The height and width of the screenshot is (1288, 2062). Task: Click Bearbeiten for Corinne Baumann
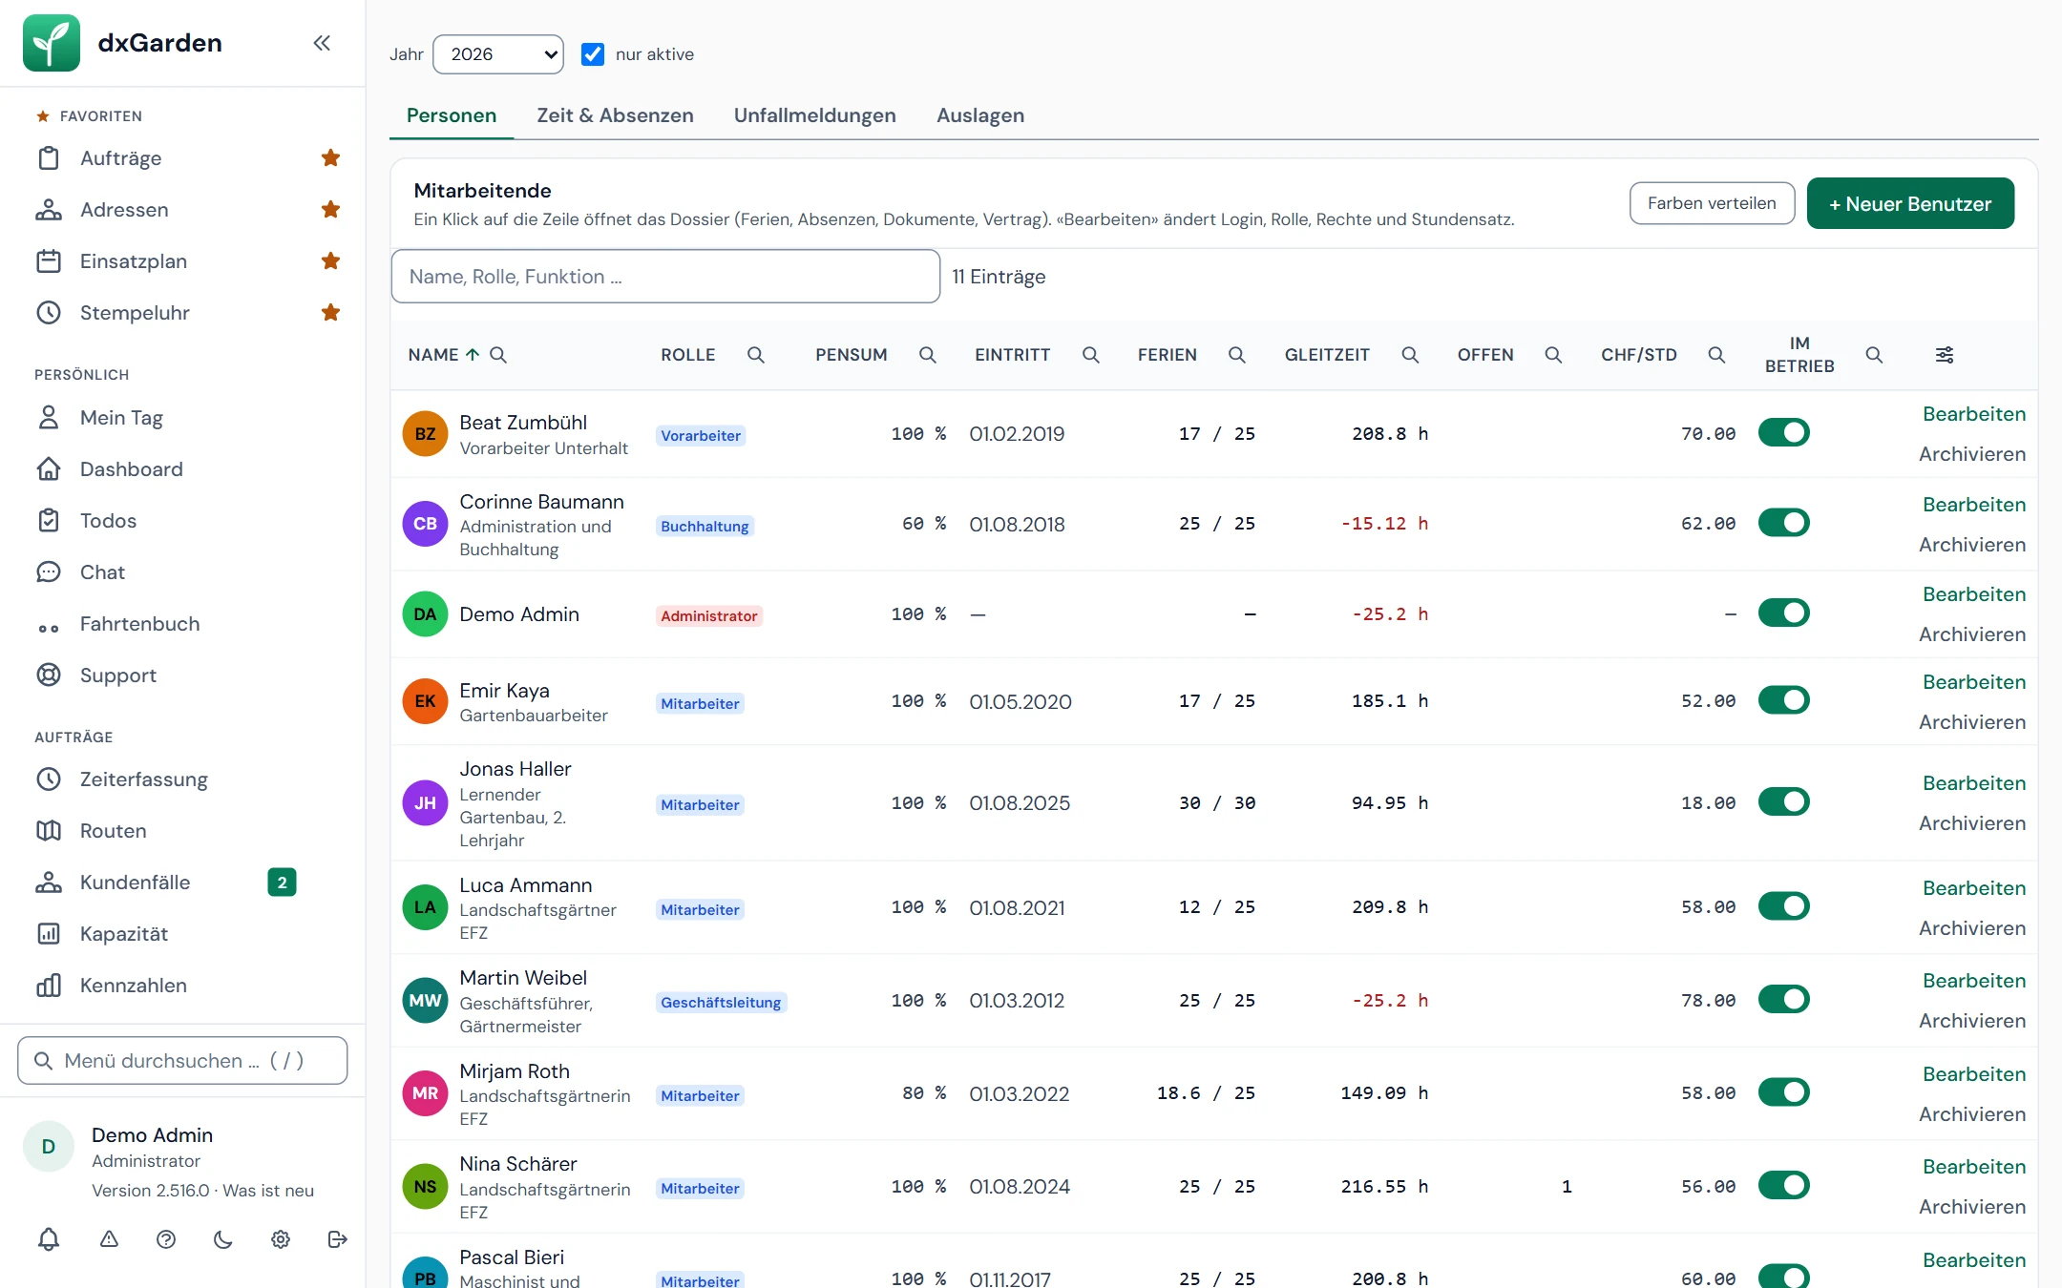1973,505
